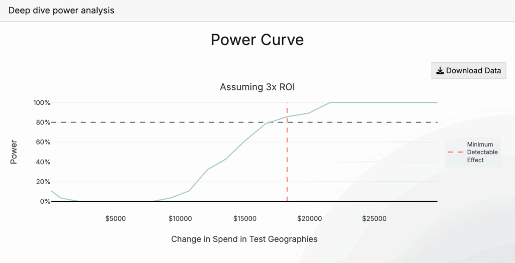Click the Assuming 3x ROI chart title

point(257,87)
